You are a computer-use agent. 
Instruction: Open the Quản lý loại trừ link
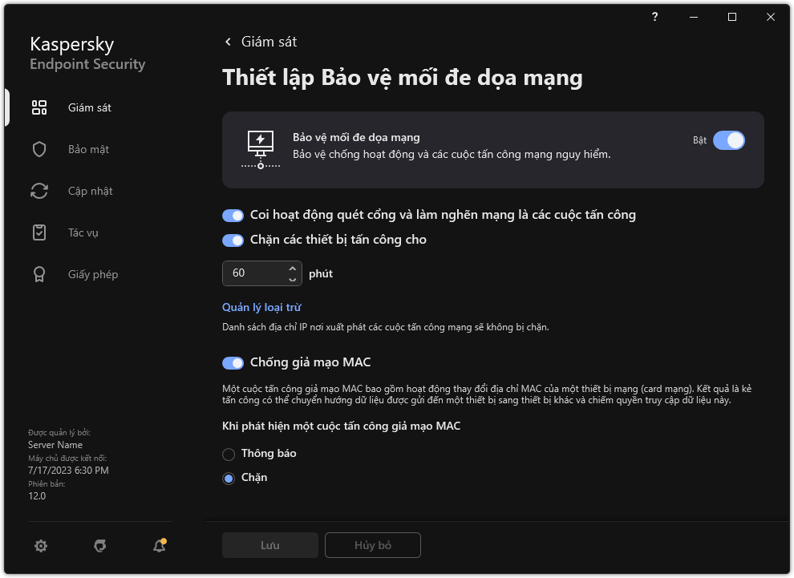[261, 308]
